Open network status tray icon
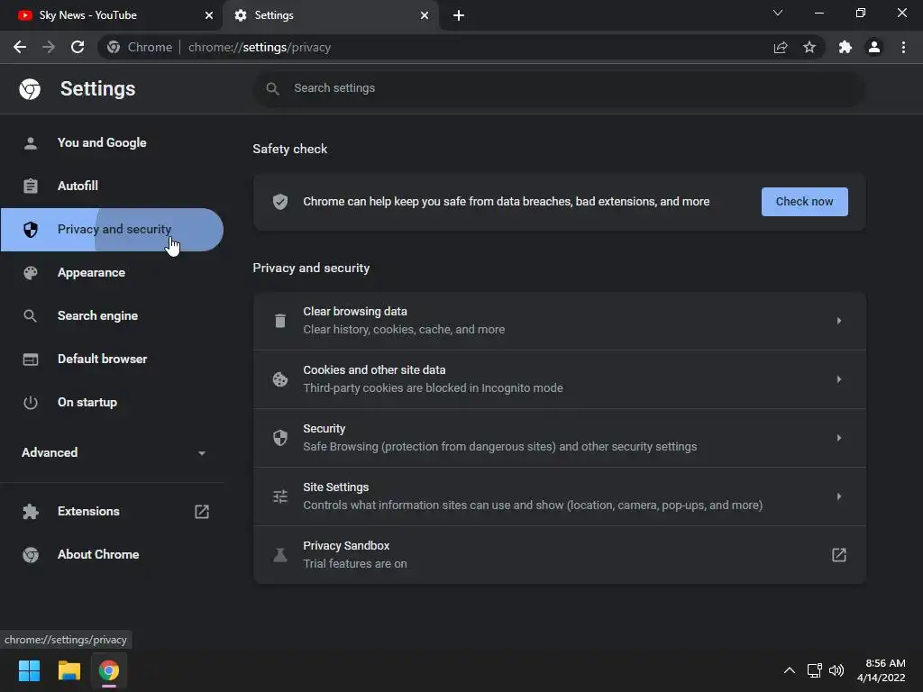Image resolution: width=923 pixels, height=692 pixels. pyautogui.click(x=815, y=670)
